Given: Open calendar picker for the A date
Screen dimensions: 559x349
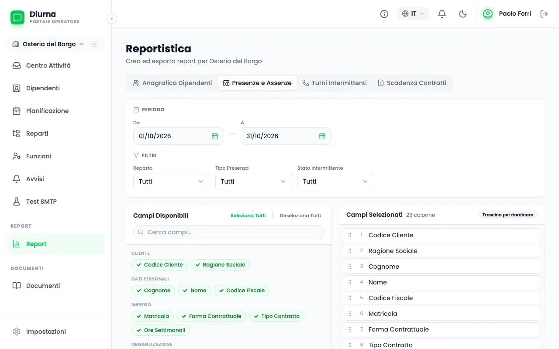Looking at the screenshot, I should pos(322,136).
